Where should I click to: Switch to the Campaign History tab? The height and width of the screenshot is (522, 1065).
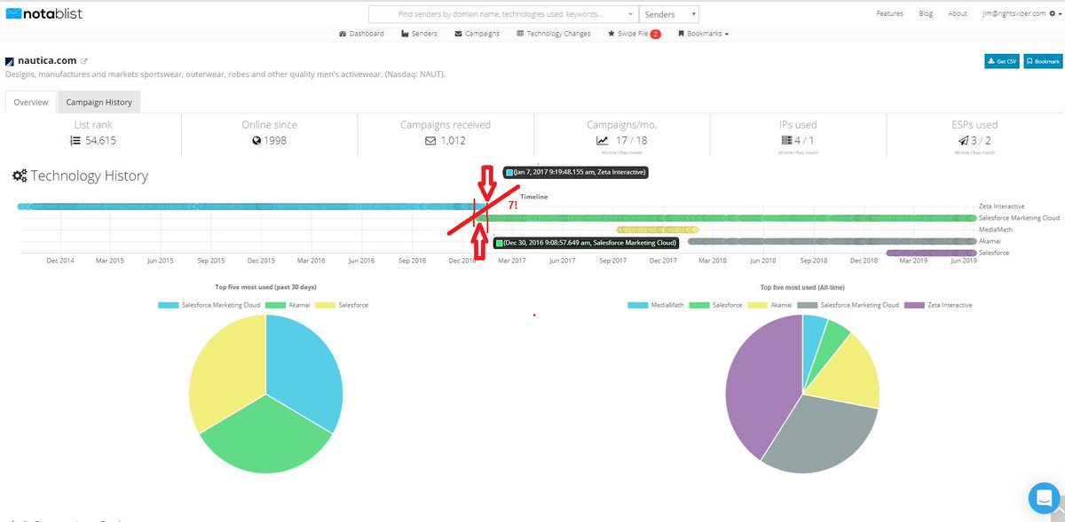[99, 102]
